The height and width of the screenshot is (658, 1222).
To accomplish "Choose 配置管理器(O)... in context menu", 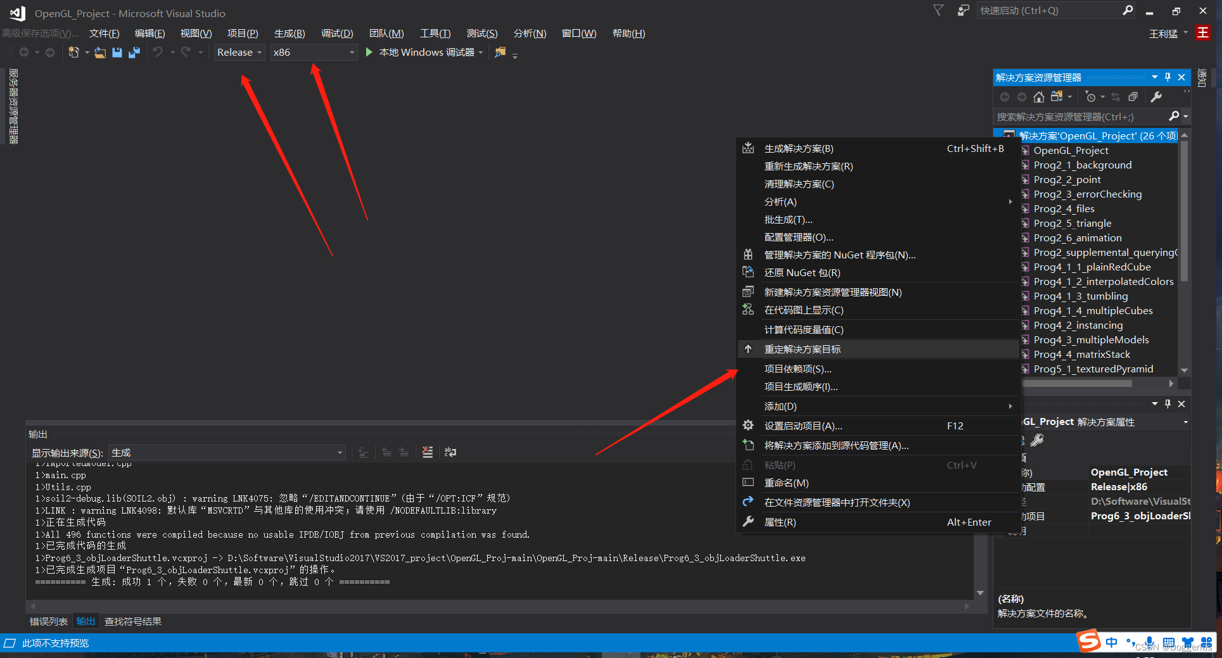I will (x=877, y=237).
